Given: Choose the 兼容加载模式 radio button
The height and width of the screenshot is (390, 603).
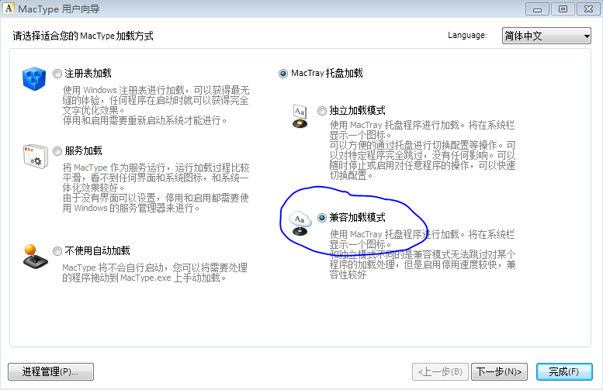Looking at the screenshot, I should coord(322,218).
